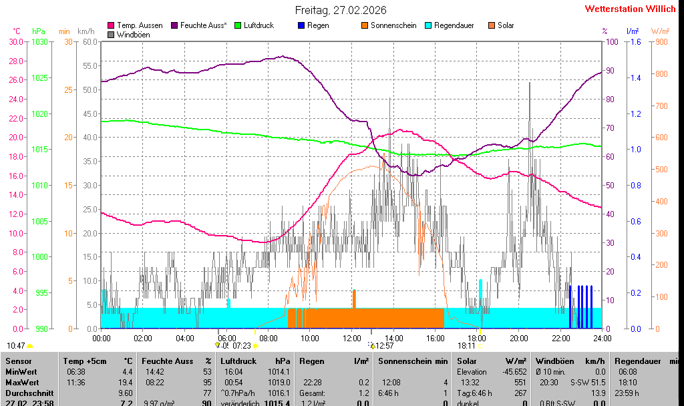
Task: Select the Sensor column header
Action: coord(18,361)
